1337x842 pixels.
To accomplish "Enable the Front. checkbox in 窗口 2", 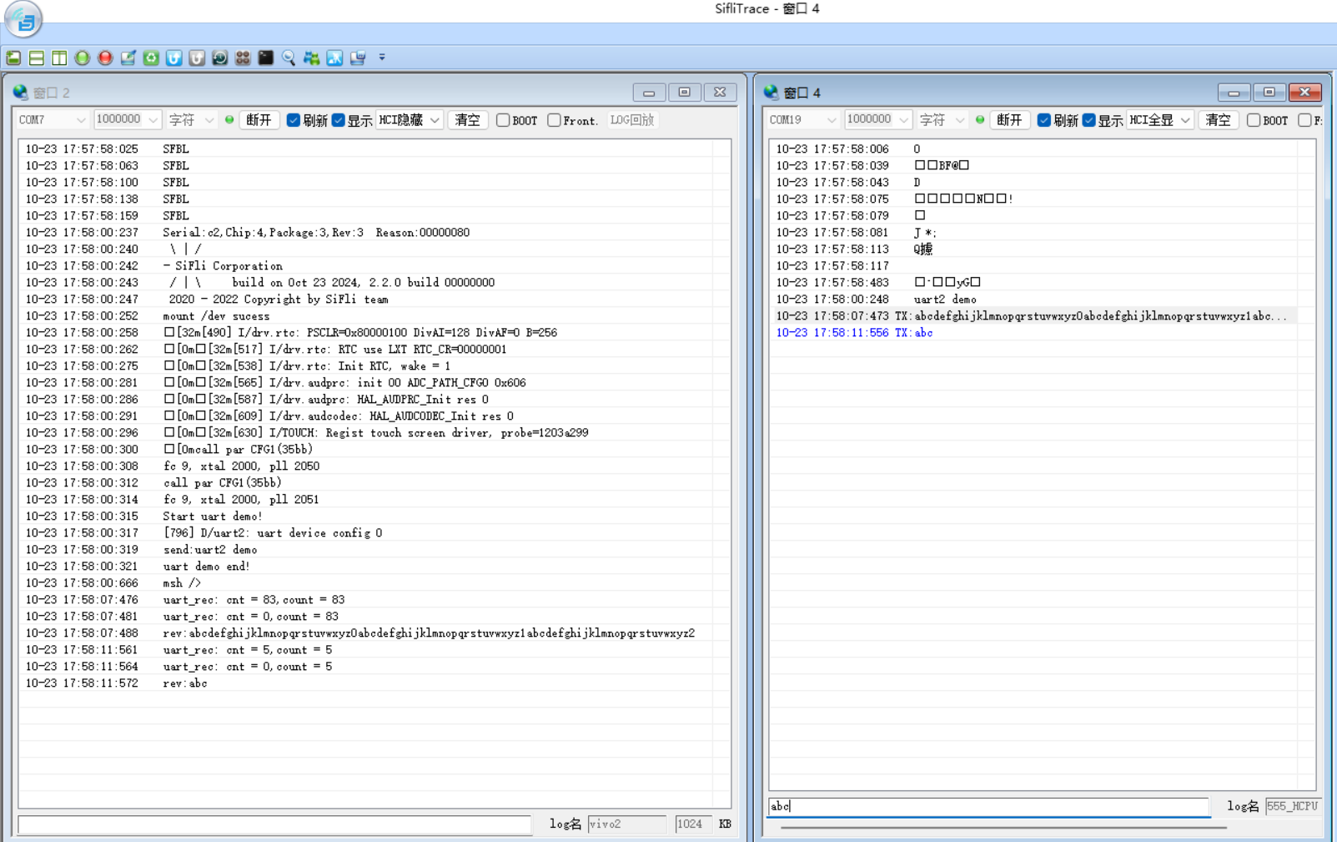I will 554,120.
